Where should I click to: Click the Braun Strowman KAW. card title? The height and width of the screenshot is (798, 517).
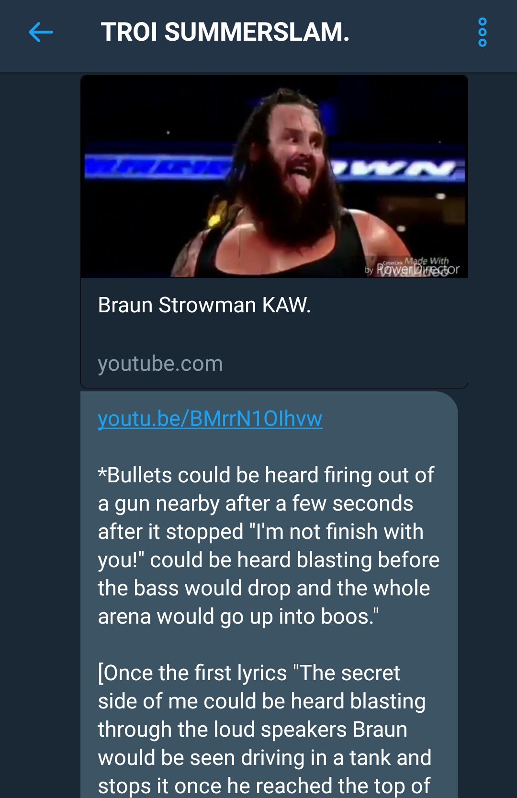tap(204, 305)
